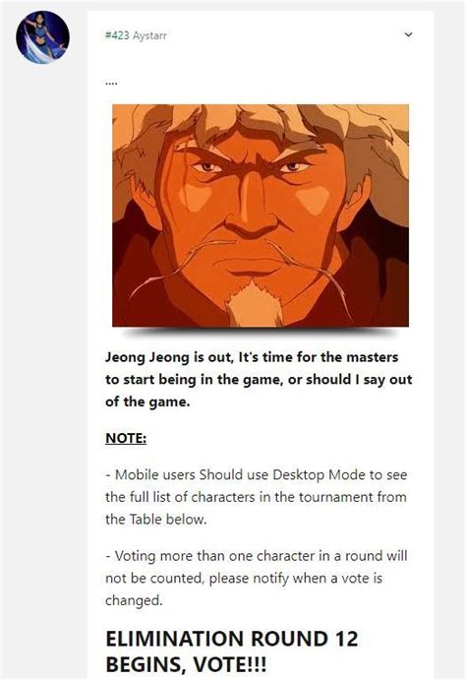Click the 'of the game.' bold line
This screenshot has width=466, height=680.
(147, 402)
